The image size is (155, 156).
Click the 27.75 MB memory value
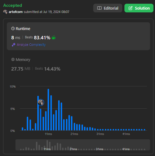[x=21, y=69]
